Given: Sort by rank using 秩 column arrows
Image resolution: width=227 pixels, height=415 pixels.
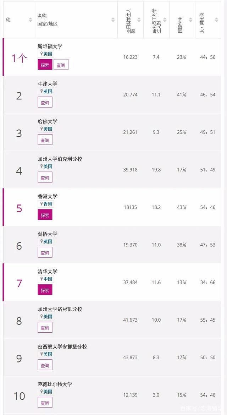Looking at the screenshot, I should click(x=31, y=20).
